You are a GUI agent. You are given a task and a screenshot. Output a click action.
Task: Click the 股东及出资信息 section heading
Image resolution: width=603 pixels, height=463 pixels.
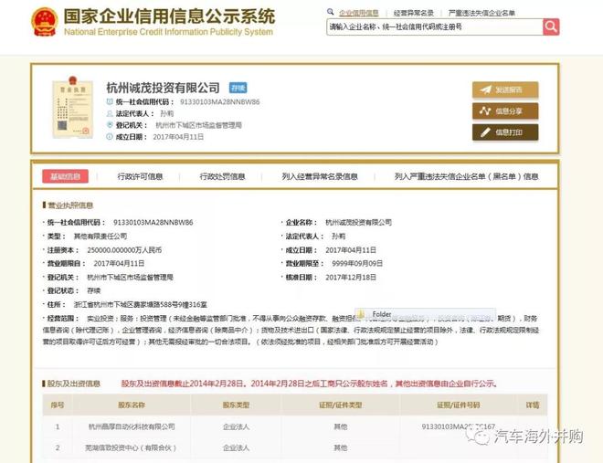(x=74, y=384)
